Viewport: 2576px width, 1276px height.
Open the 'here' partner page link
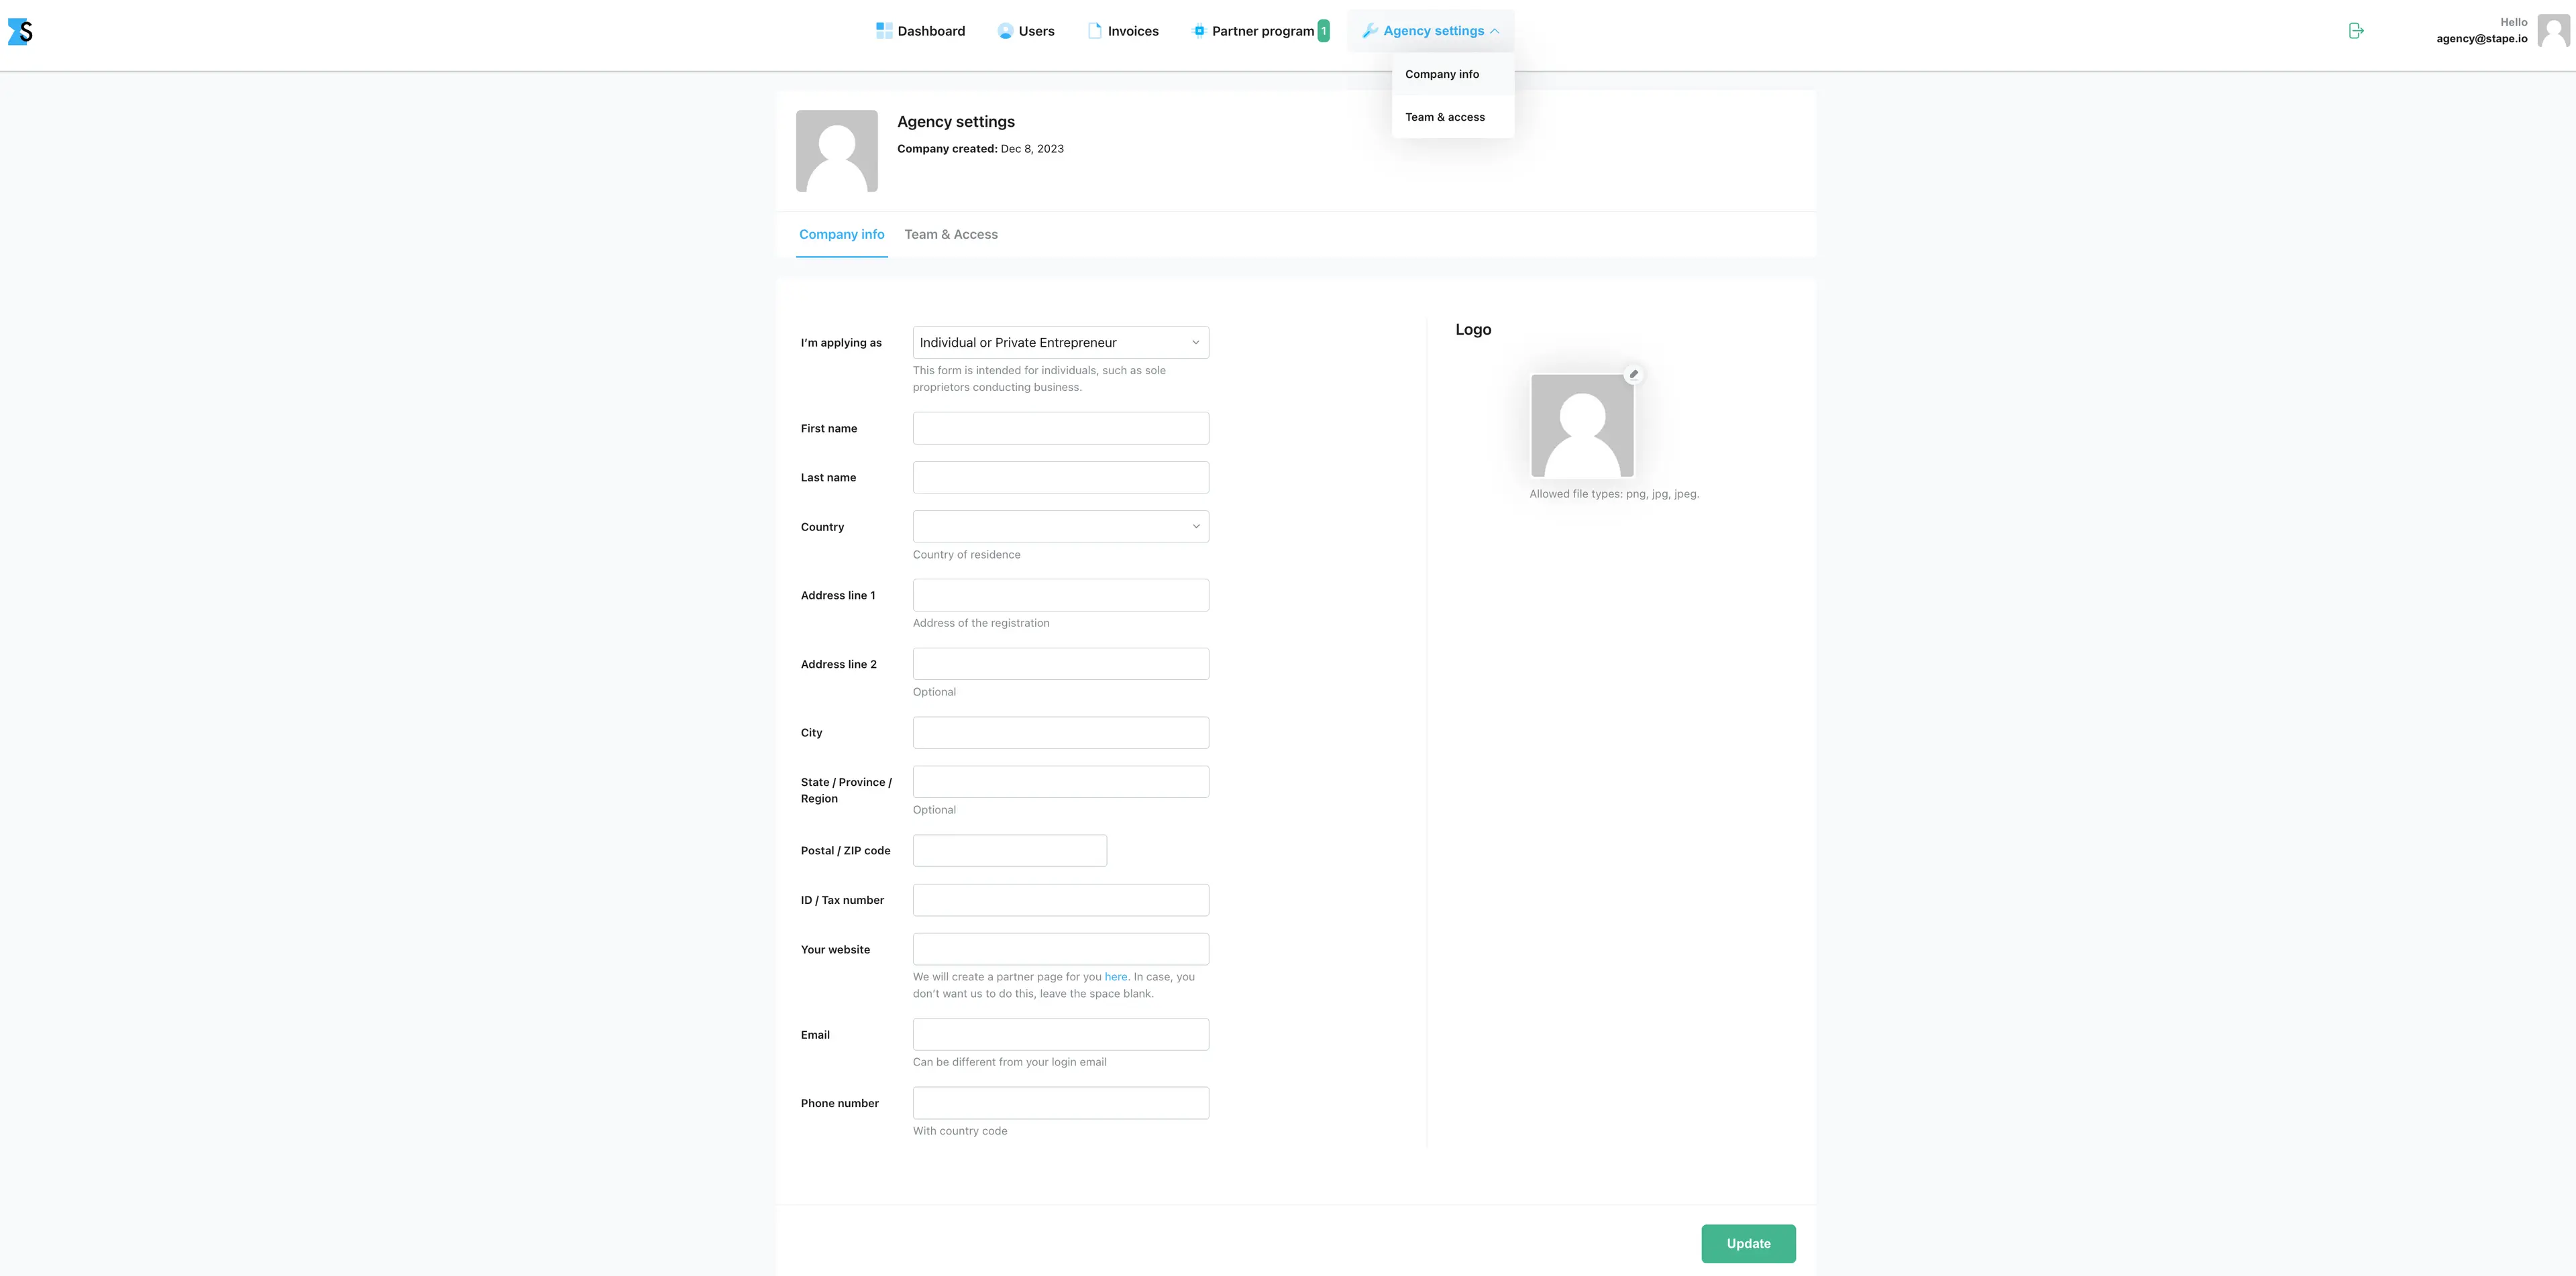click(x=1116, y=977)
